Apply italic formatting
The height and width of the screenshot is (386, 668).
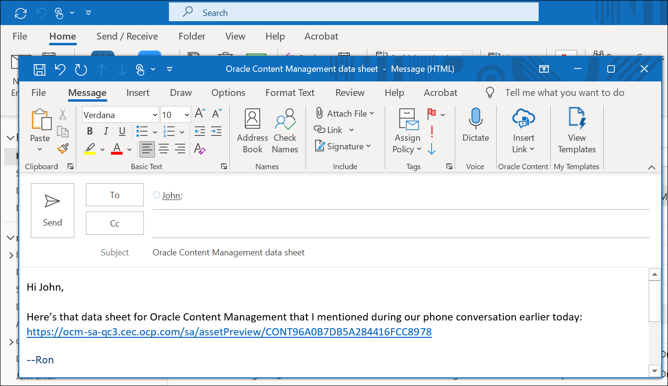(105, 131)
